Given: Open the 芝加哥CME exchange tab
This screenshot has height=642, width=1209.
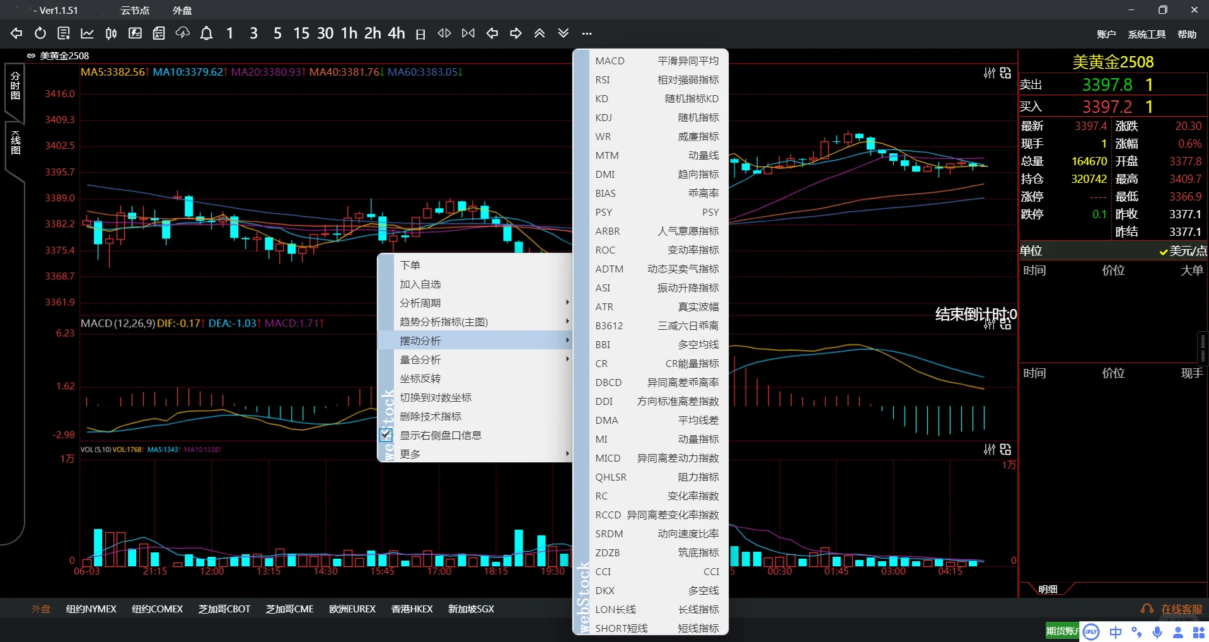Looking at the screenshot, I should click(x=289, y=609).
